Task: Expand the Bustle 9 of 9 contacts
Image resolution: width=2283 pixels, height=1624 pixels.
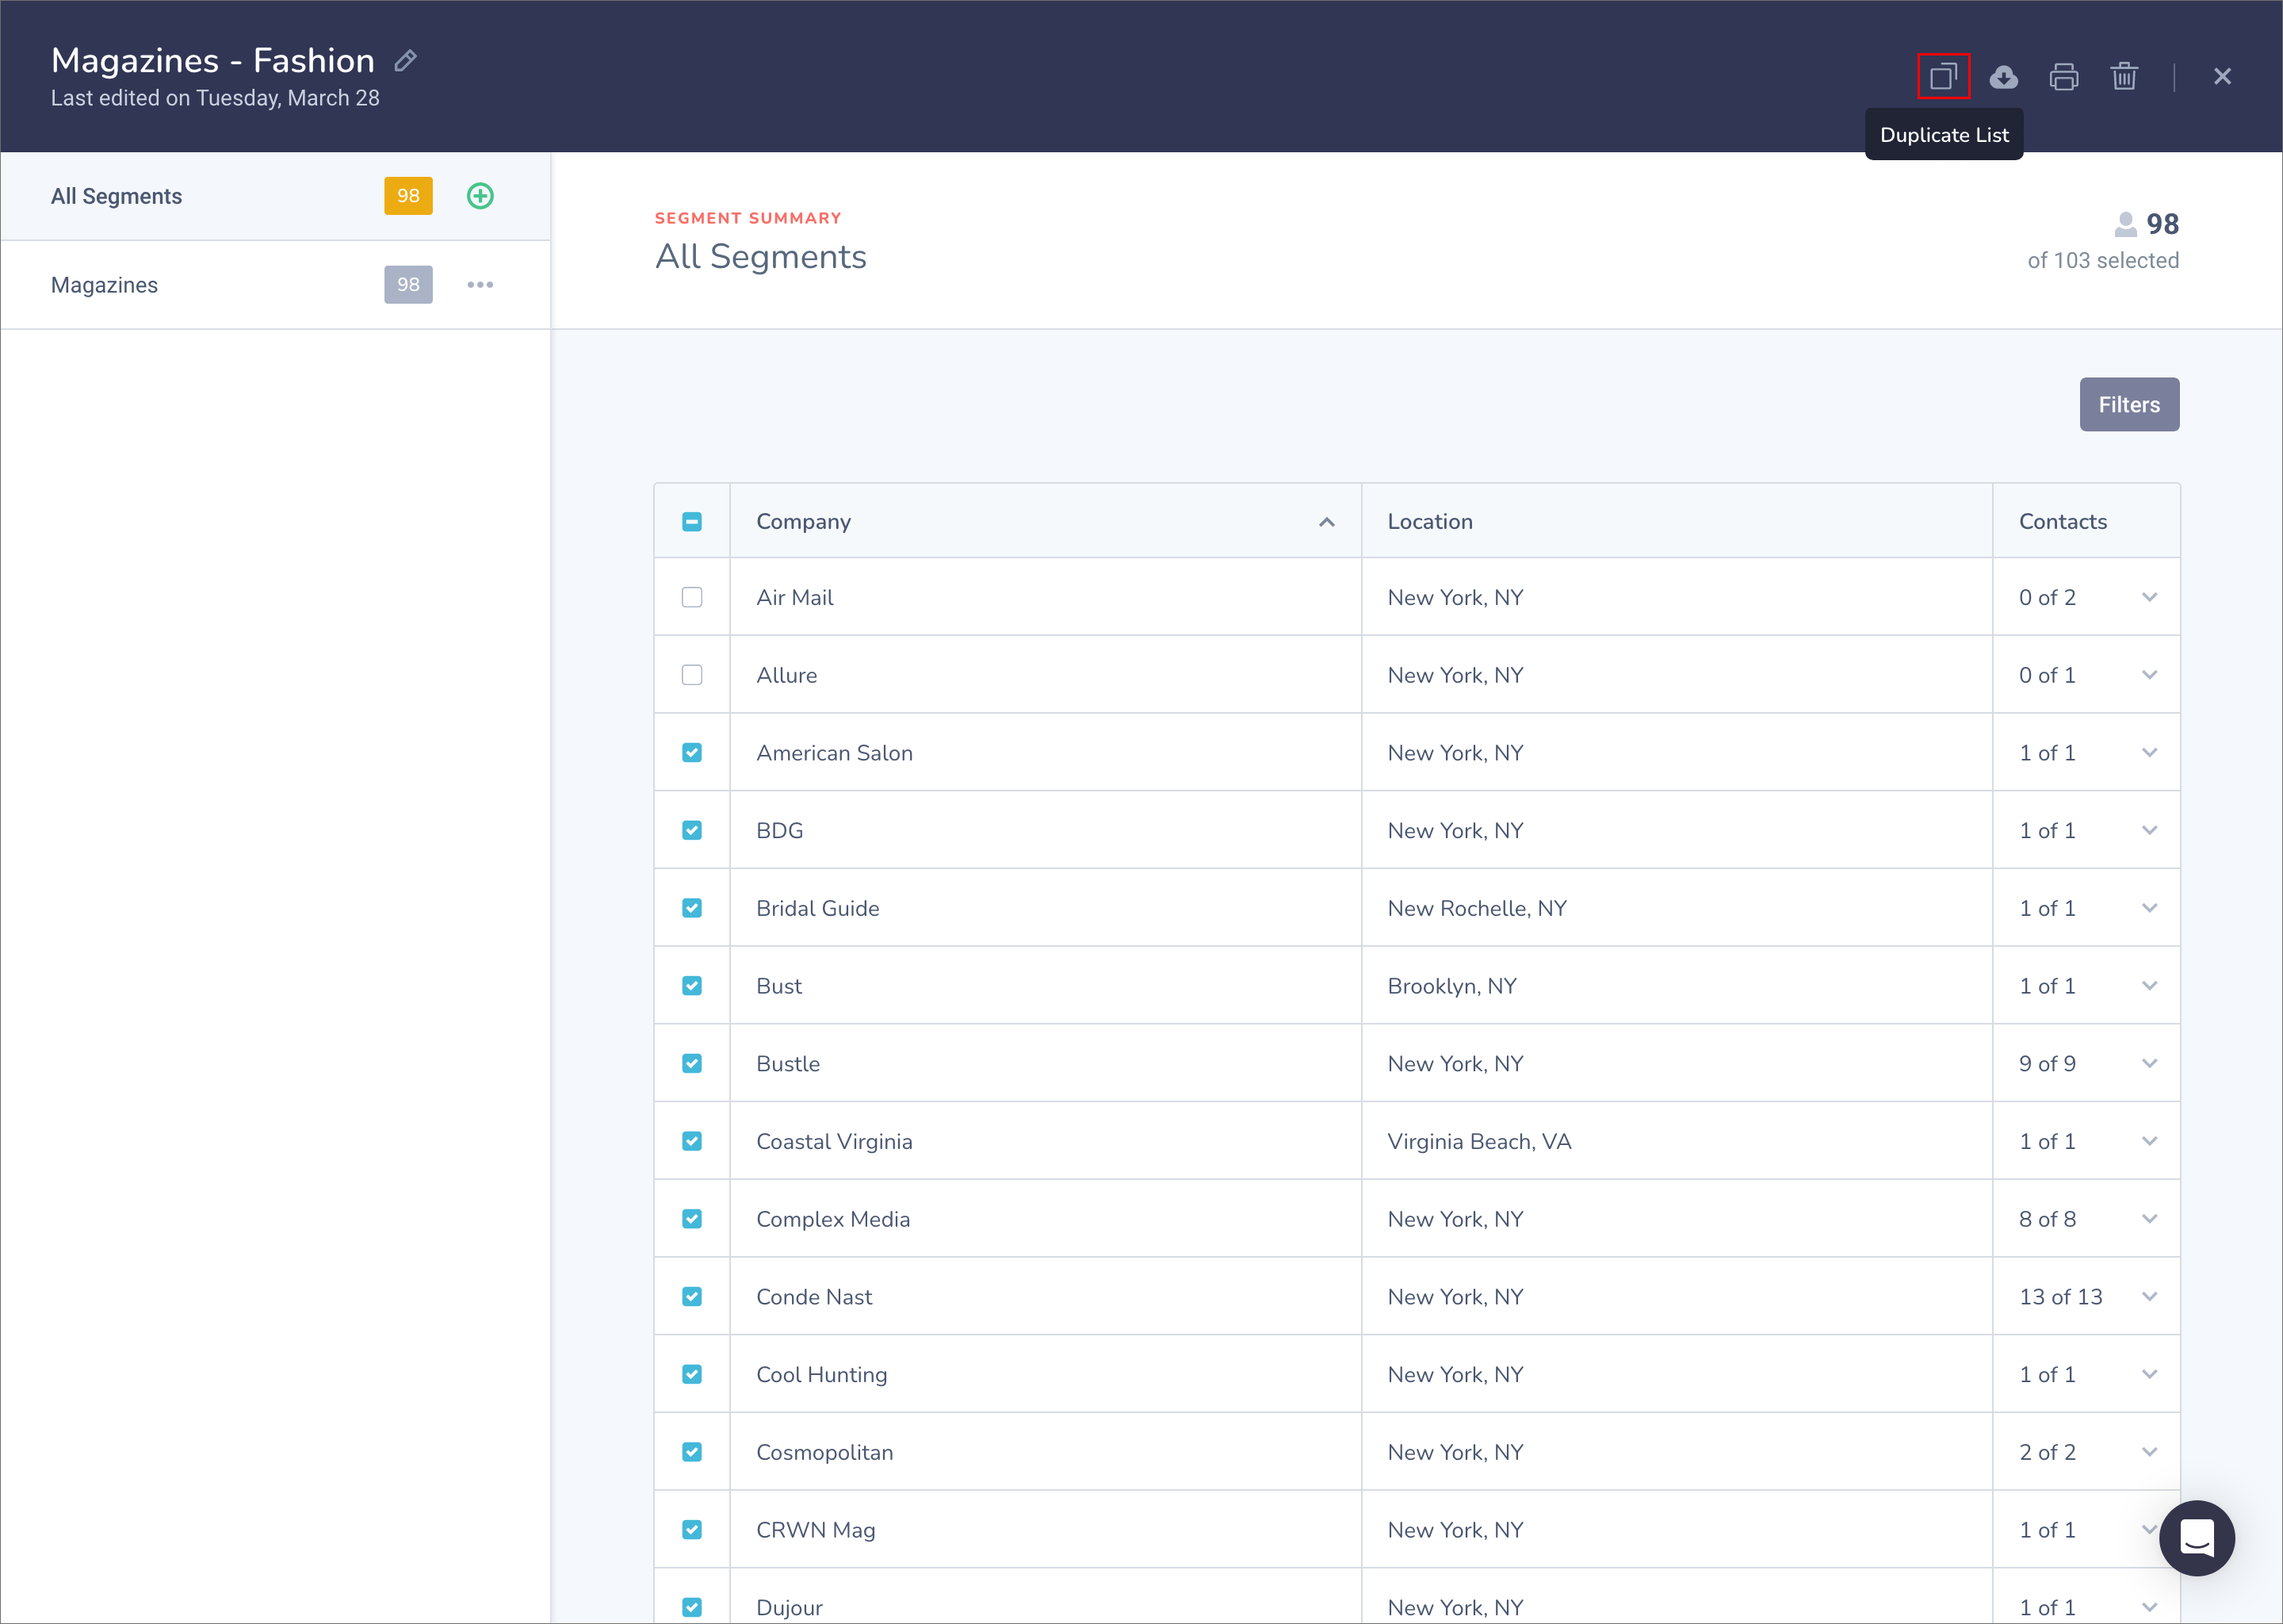Action: (2149, 1063)
